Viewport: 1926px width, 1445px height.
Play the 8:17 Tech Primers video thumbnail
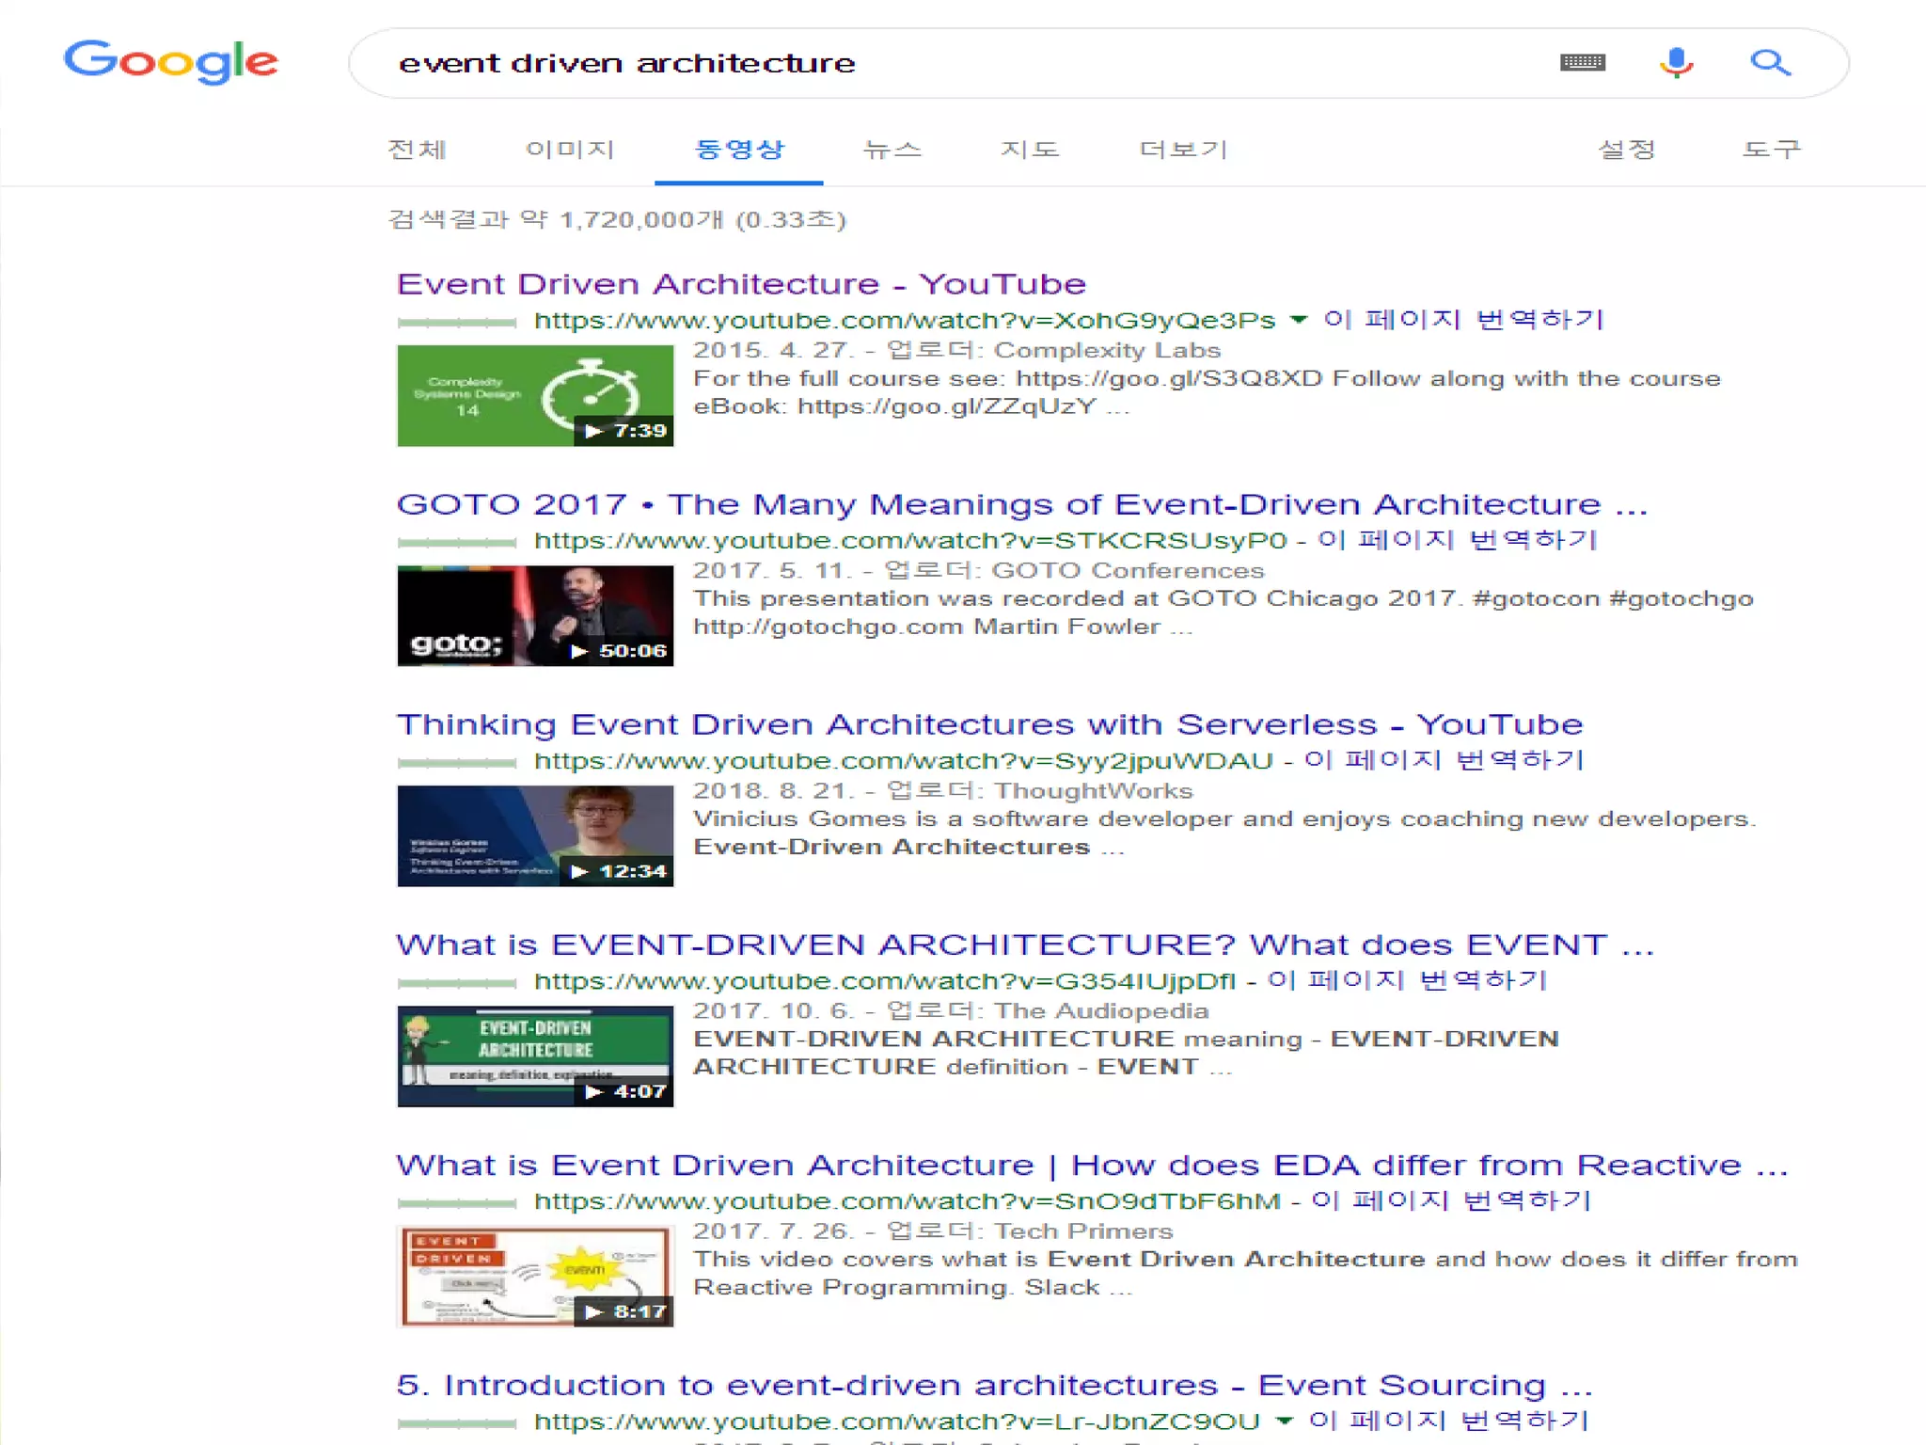[534, 1276]
